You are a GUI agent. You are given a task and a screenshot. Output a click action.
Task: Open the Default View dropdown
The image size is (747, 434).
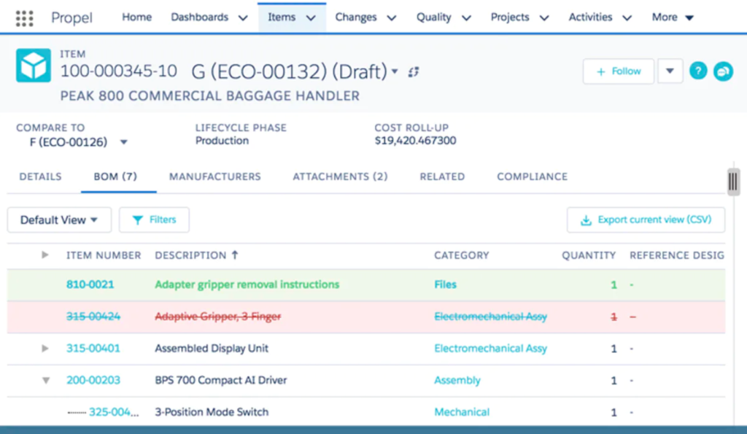pyautogui.click(x=59, y=220)
